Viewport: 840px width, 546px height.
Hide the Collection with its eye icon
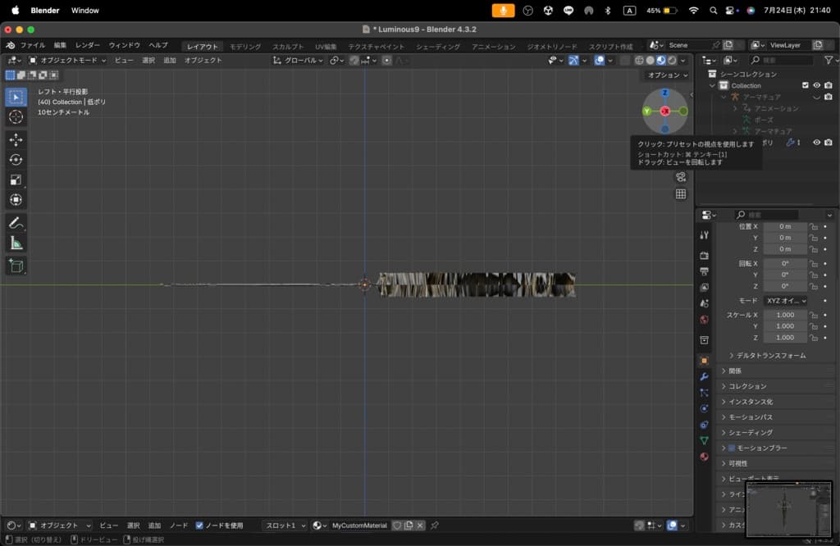(816, 85)
